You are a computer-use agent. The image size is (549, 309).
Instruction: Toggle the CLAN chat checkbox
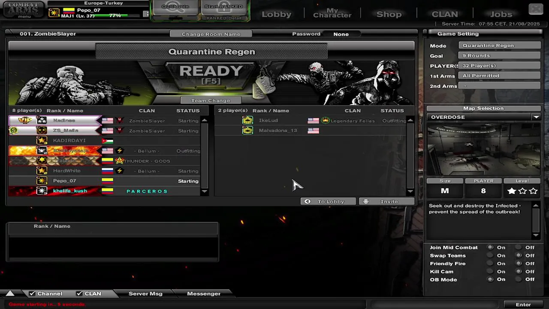(x=79, y=294)
